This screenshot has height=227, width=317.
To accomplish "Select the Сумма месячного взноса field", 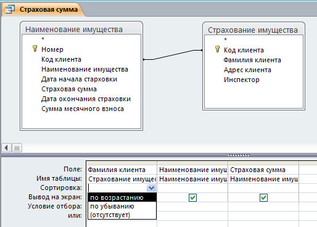I will click(83, 109).
